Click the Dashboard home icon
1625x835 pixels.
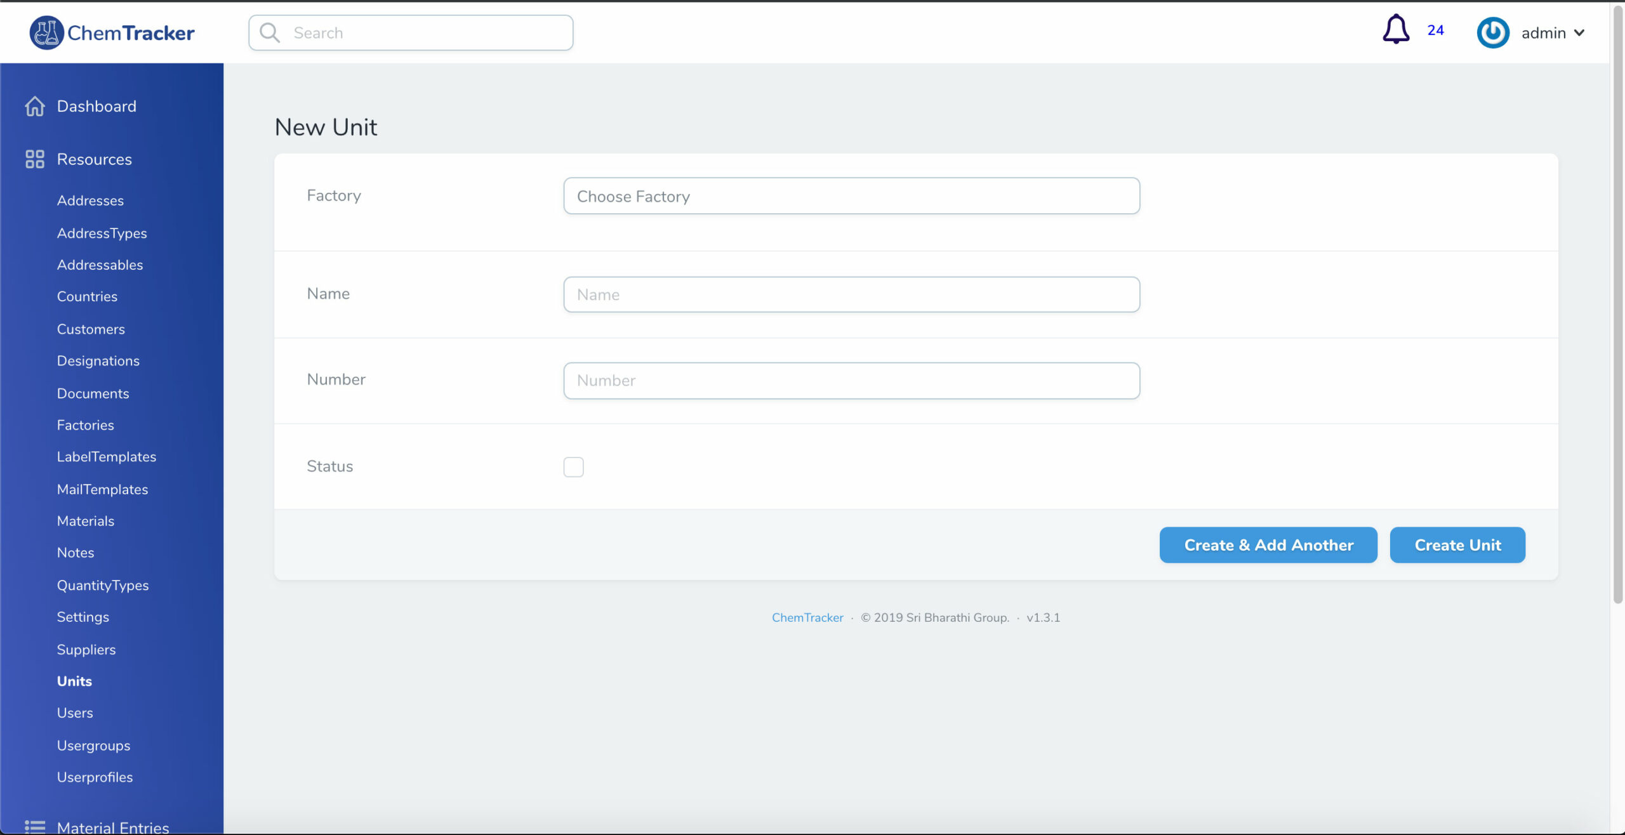click(x=35, y=107)
